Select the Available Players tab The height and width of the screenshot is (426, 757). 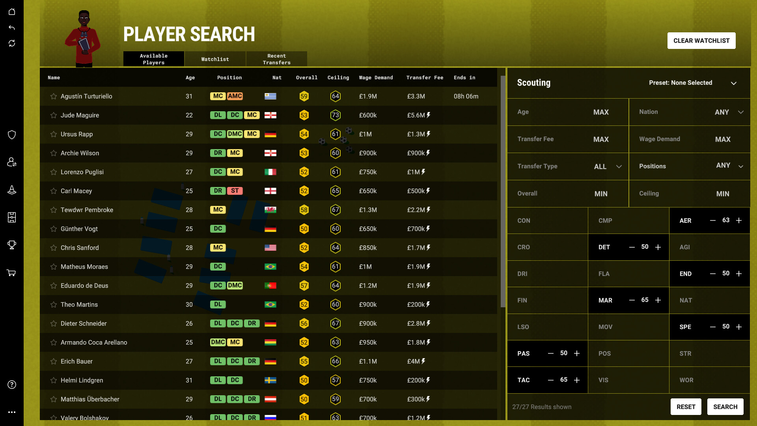[154, 59]
